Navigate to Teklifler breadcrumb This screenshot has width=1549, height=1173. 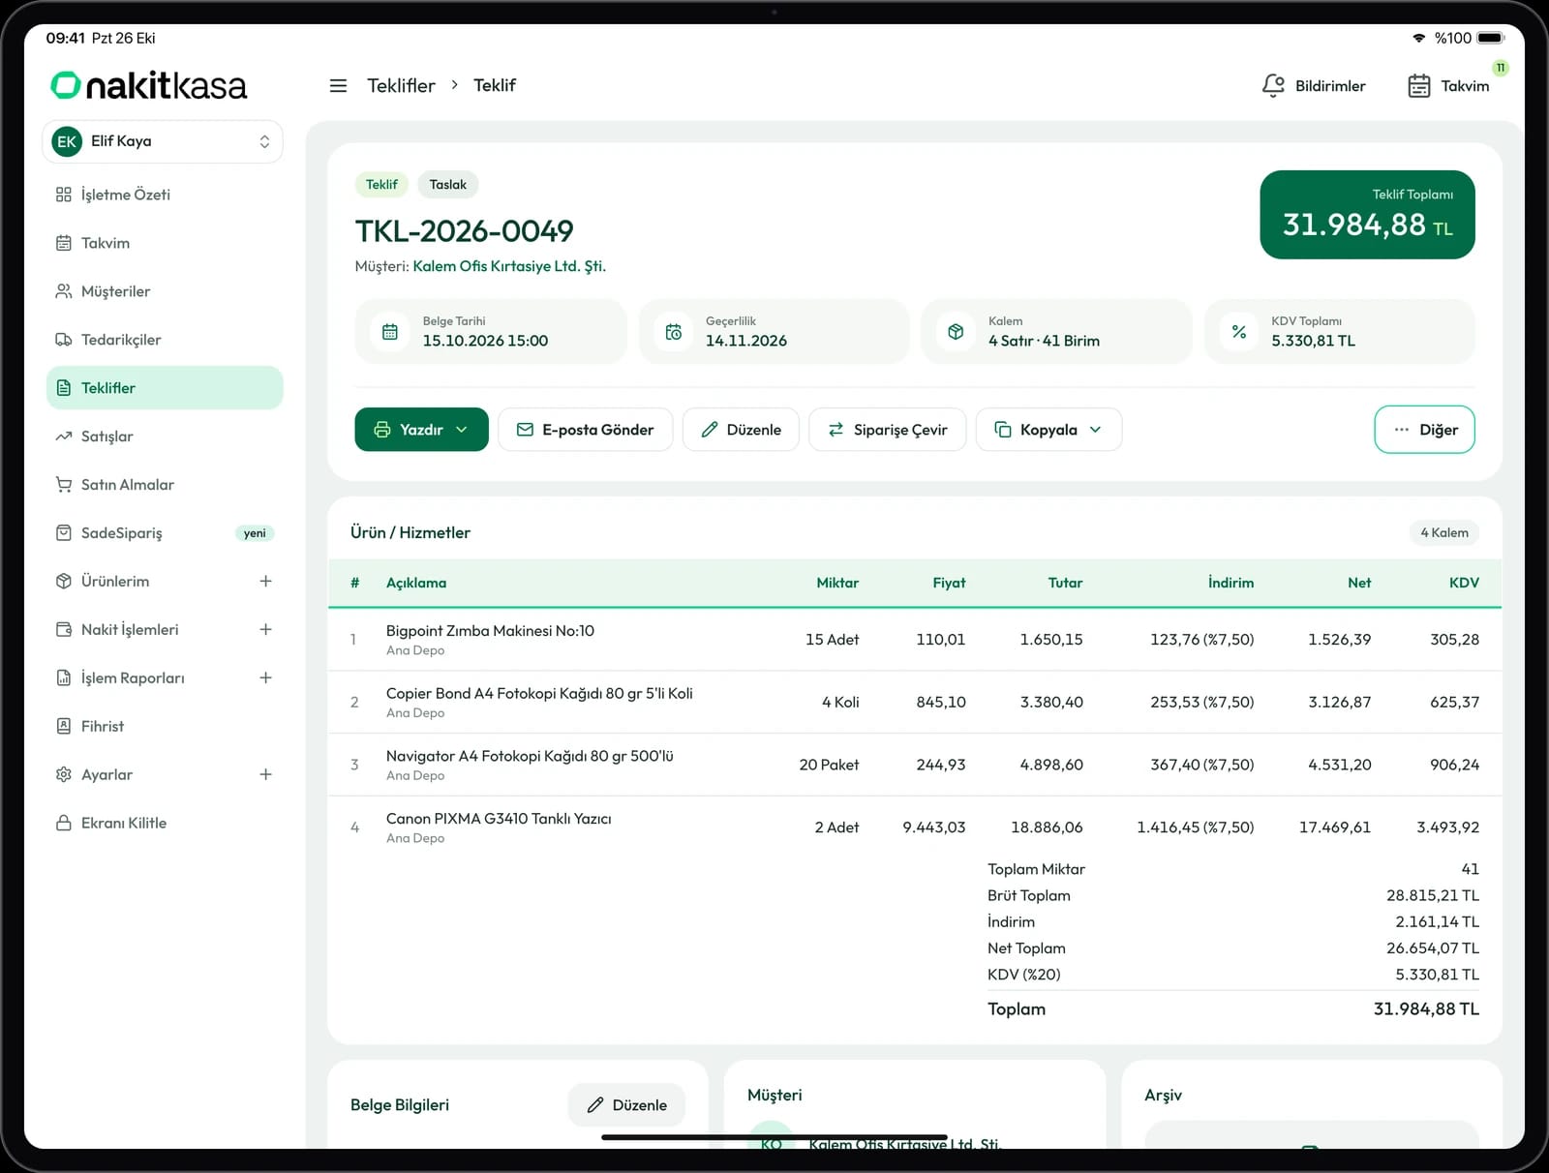click(401, 85)
